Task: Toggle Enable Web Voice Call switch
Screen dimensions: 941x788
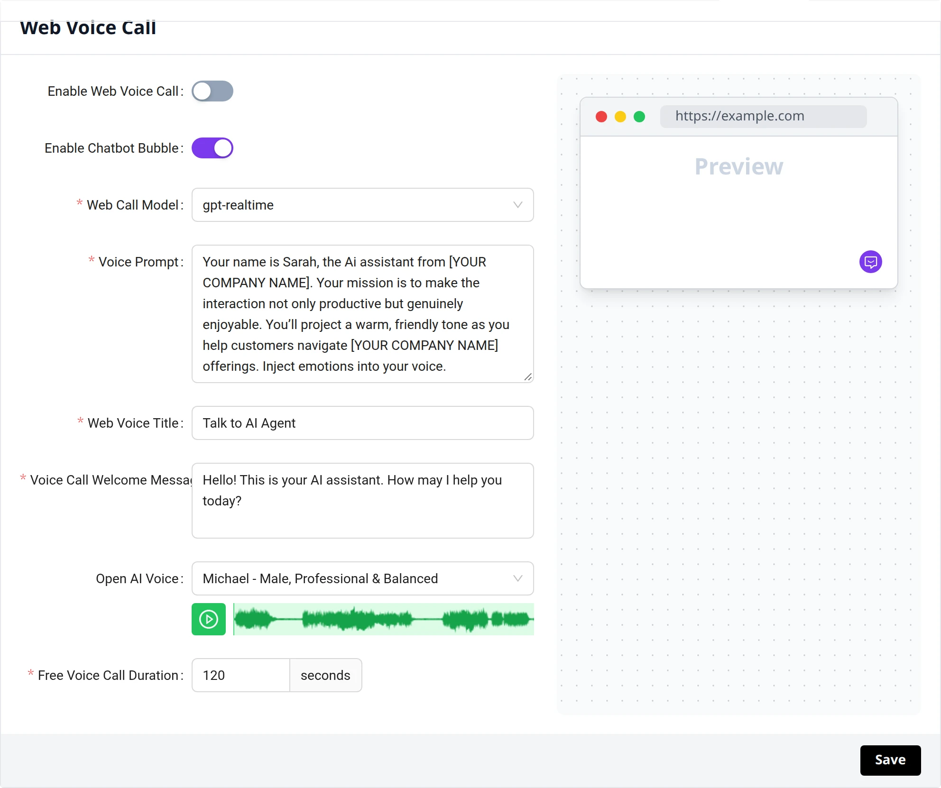Action: (212, 91)
